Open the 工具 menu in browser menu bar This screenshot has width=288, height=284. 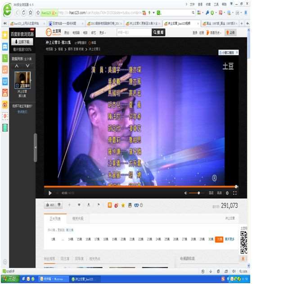[216, 4]
